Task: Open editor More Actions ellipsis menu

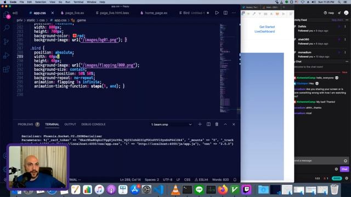Action: (x=234, y=13)
